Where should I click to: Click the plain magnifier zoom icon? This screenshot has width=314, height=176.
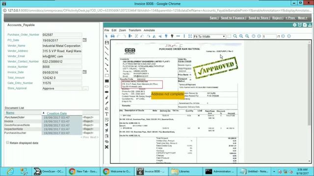[x=235, y=36]
